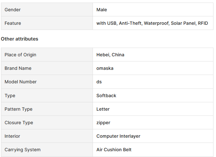Viewport: 216px width, 157px height.
Task: Select the ds model value
Action: pos(99,82)
